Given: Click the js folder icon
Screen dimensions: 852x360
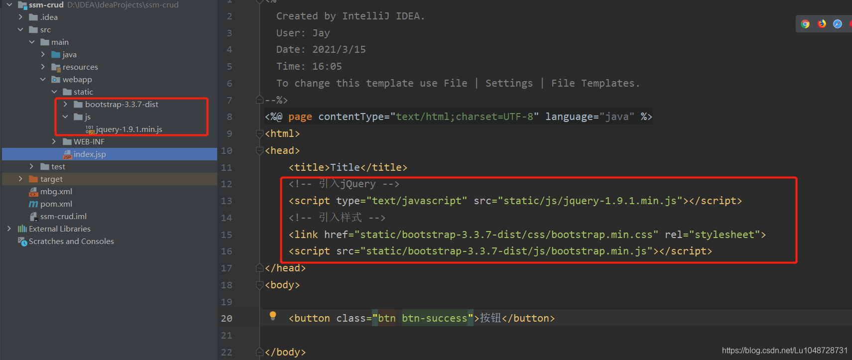Looking at the screenshot, I should coord(78,117).
